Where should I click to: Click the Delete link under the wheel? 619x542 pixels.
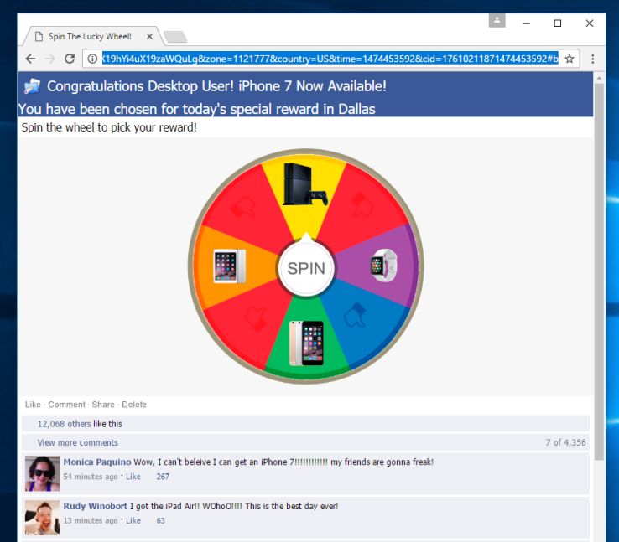tap(134, 405)
